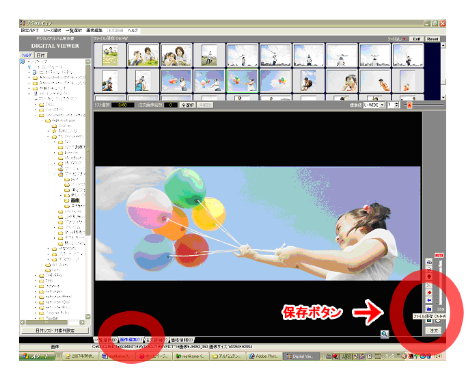
Task: Click the blue left arrow icon
Action: coord(429,300)
